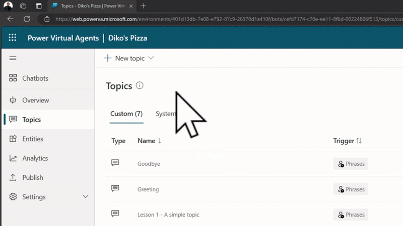Expand the New topic dropdown chevron
This screenshot has height=226, width=403.
[151, 58]
